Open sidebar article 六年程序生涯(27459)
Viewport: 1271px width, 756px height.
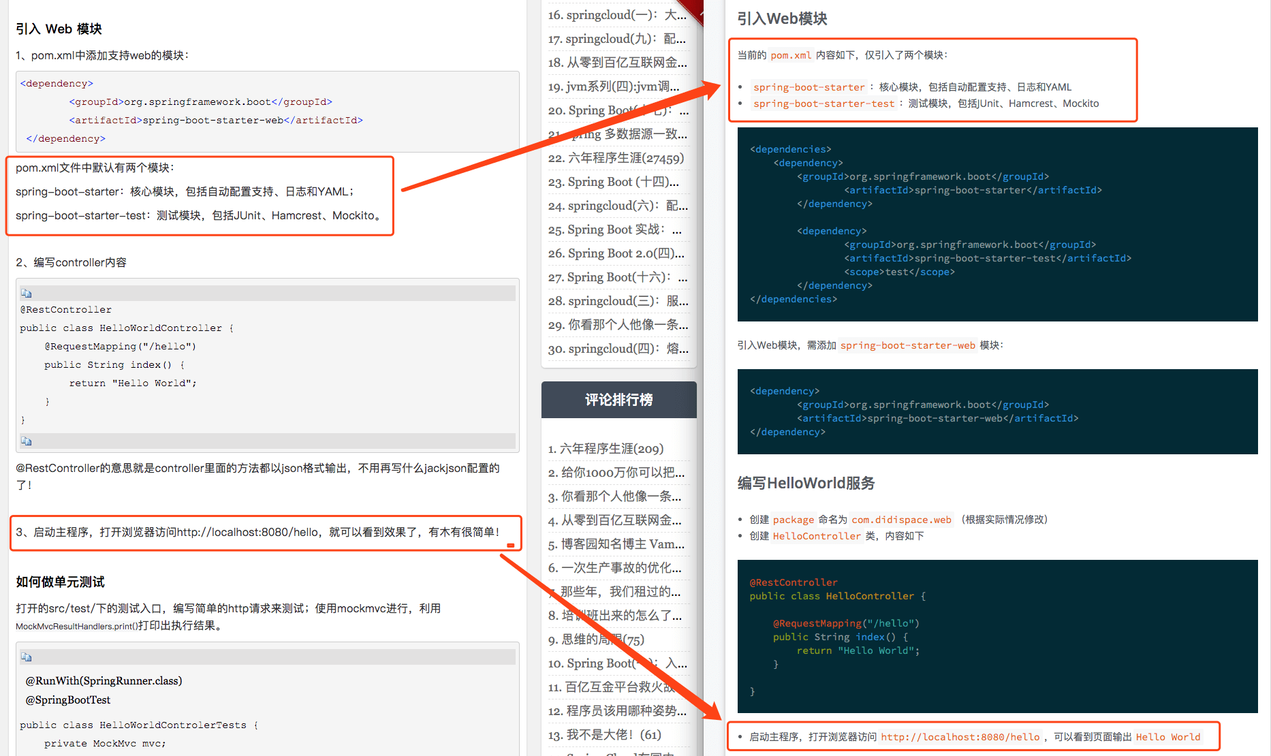[616, 158]
